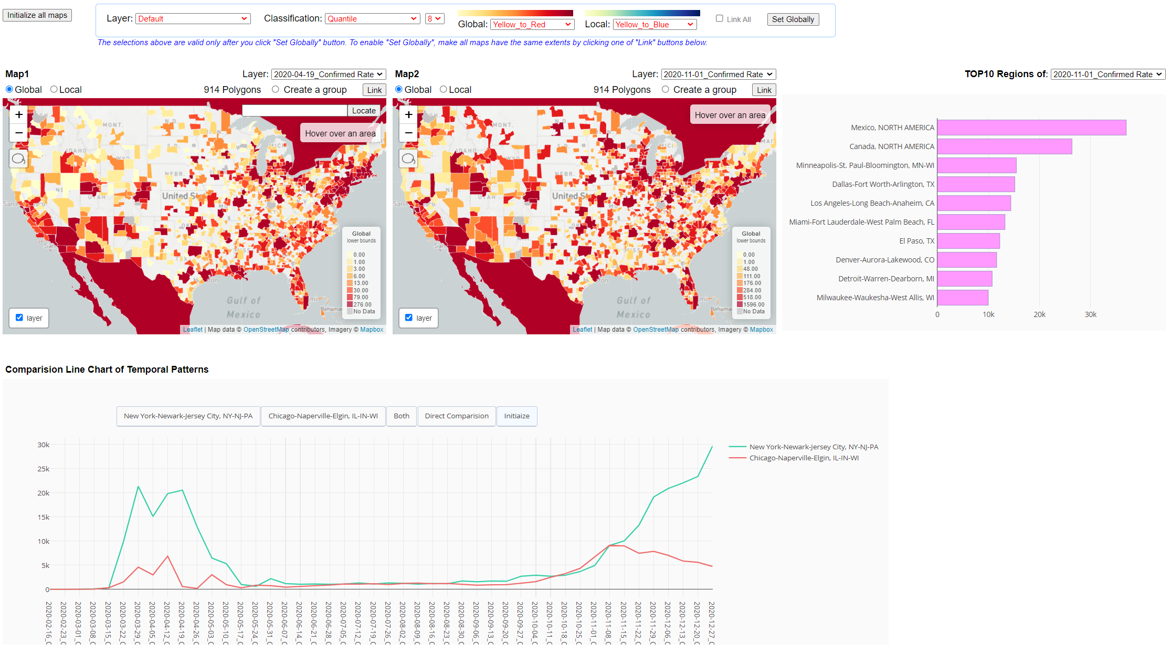Click the Map1 locate search field
The image size is (1171, 654).
point(294,111)
